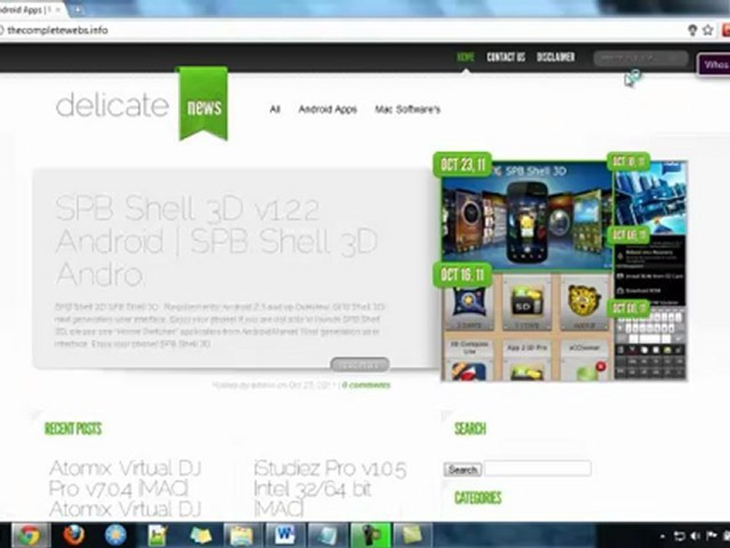Click the OCT 16, 11 date badge
730x548 pixels.
coord(462,275)
